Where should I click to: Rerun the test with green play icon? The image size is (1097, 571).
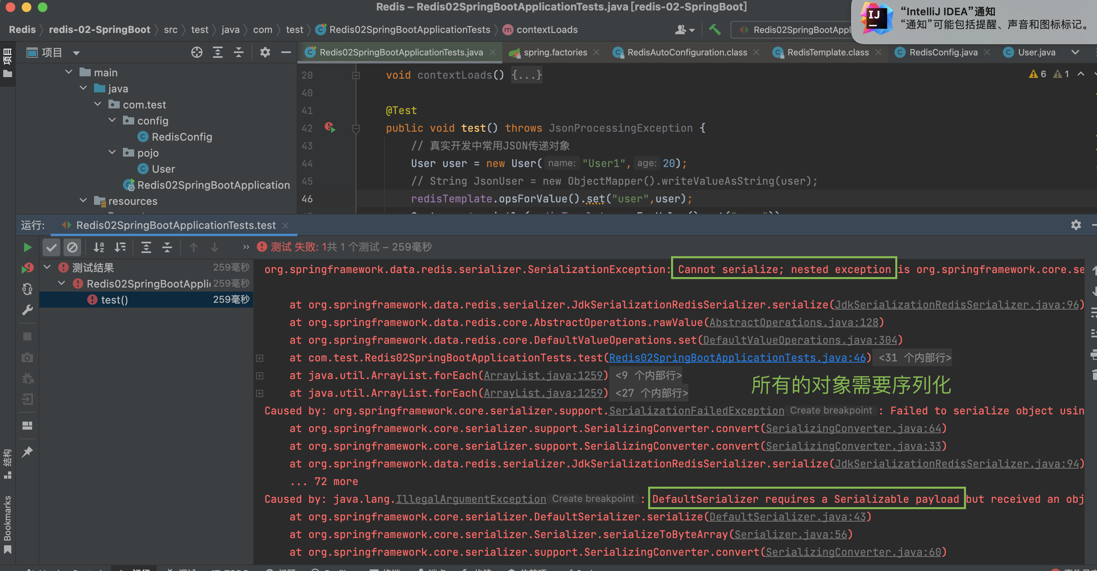[x=27, y=247]
